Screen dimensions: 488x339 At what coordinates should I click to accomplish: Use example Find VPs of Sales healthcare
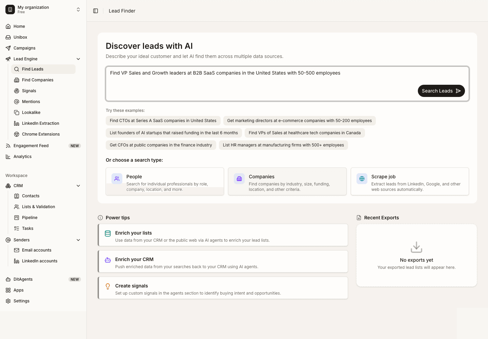point(305,133)
